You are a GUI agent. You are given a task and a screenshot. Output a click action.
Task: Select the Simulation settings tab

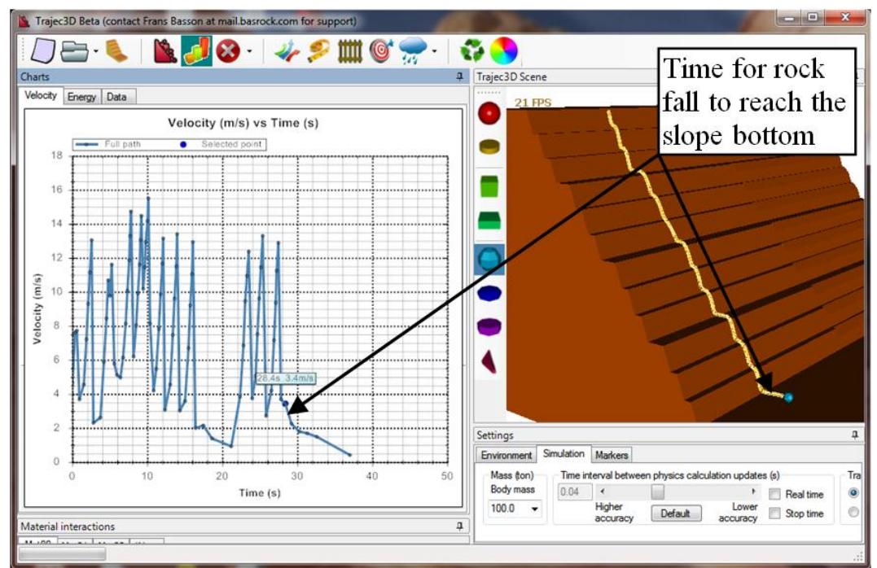[x=563, y=453]
